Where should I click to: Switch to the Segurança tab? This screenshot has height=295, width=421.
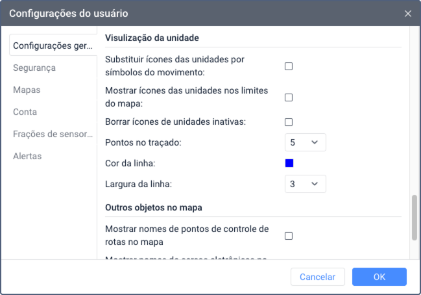[34, 68]
